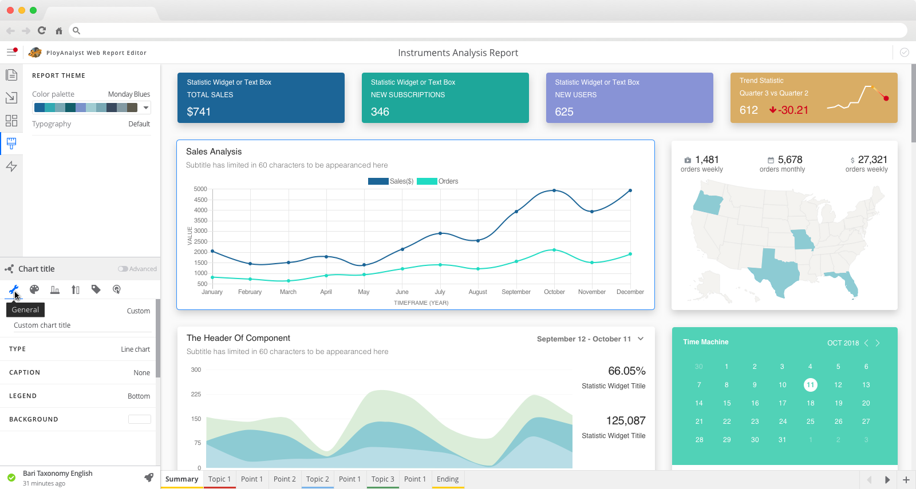Switch to the Topic 2 tab
Screen dimensions: 916x489
(x=317, y=479)
